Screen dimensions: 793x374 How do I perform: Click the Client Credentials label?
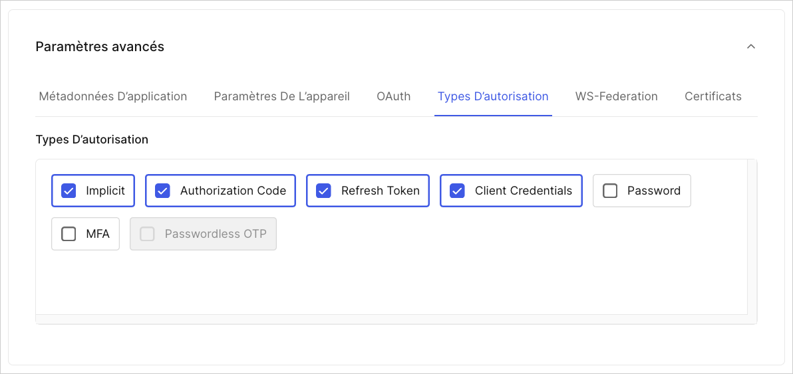point(524,191)
